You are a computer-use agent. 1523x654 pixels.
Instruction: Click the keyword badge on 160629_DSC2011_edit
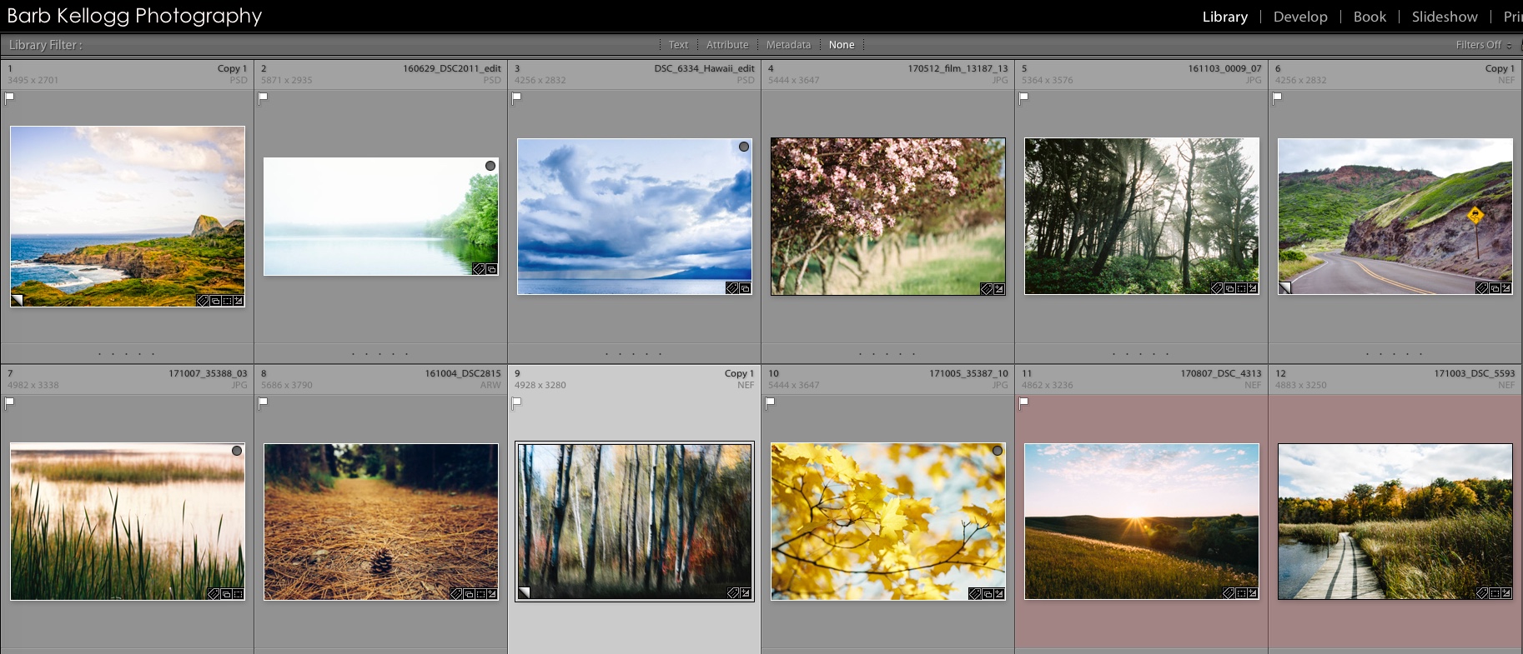479,269
